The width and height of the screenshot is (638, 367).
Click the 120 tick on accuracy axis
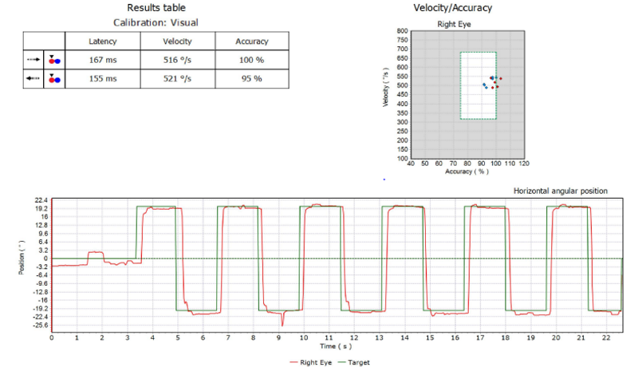click(x=524, y=164)
